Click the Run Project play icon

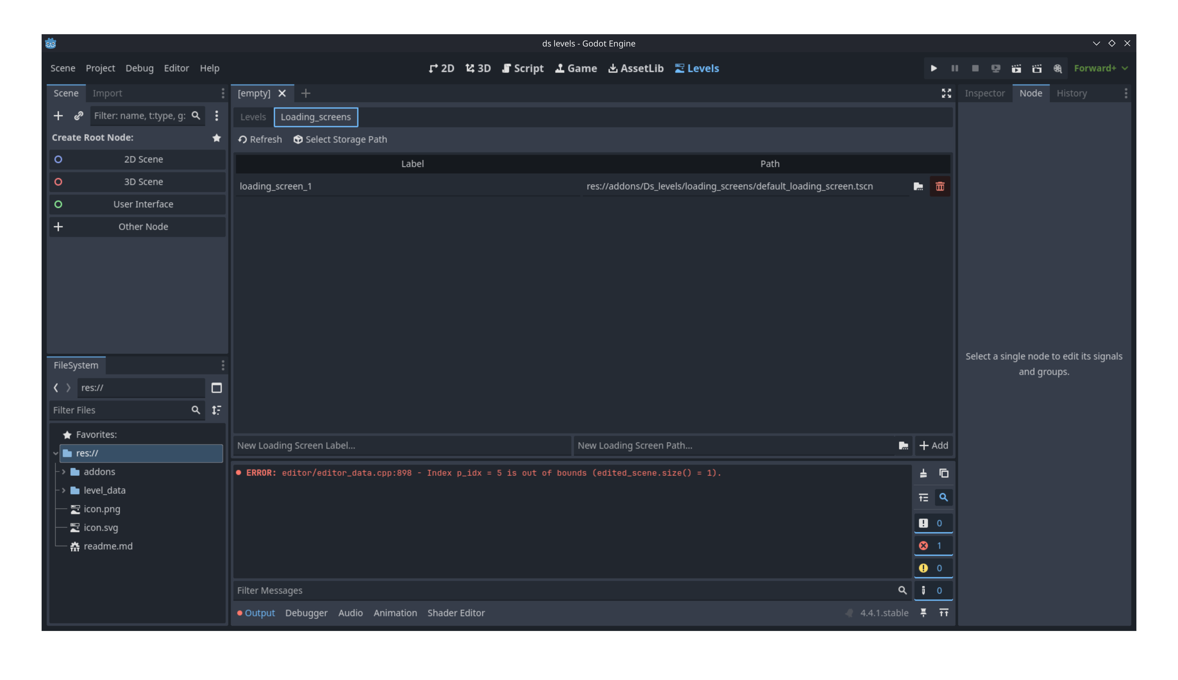point(934,68)
